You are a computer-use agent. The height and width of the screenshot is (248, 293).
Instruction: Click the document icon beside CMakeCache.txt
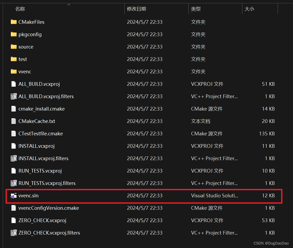coord(13,121)
